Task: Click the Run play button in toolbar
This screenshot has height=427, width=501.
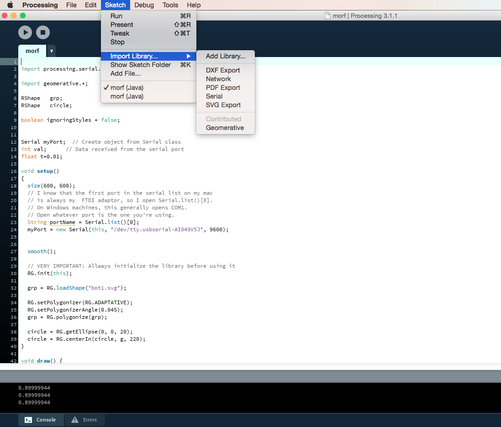Action: (25, 32)
